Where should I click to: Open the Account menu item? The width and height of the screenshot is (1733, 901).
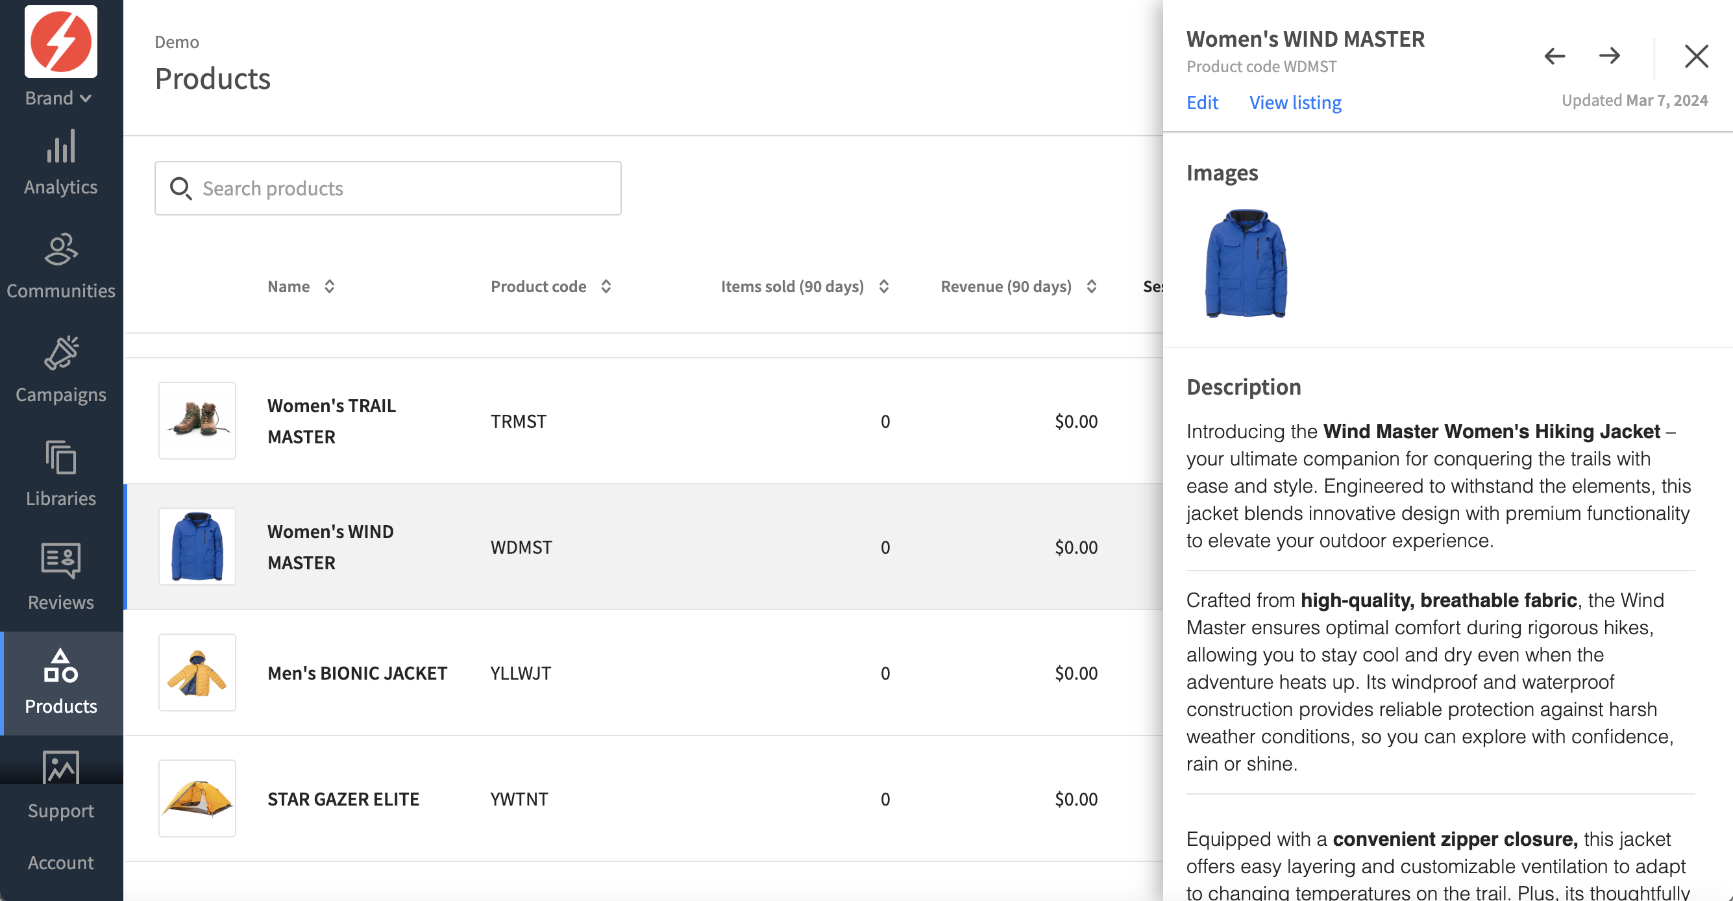click(x=60, y=863)
